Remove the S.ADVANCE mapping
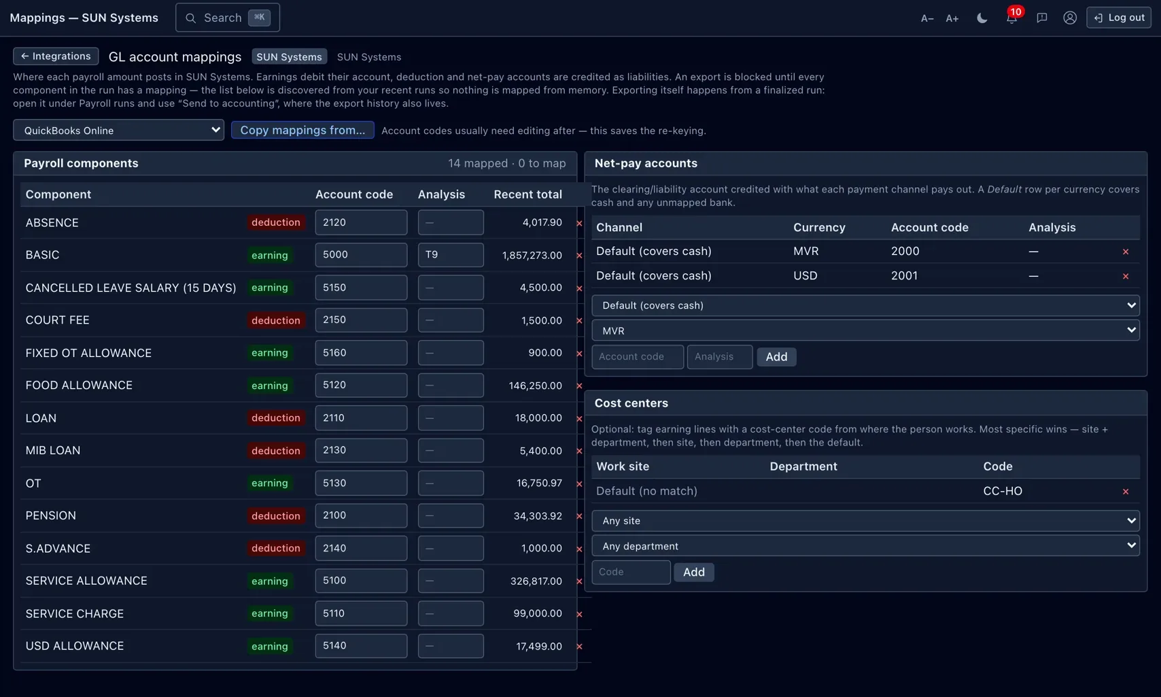The image size is (1161, 697). pos(579,549)
